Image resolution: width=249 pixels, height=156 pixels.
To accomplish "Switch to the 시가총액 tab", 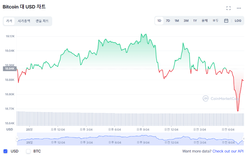I will click(24, 21).
